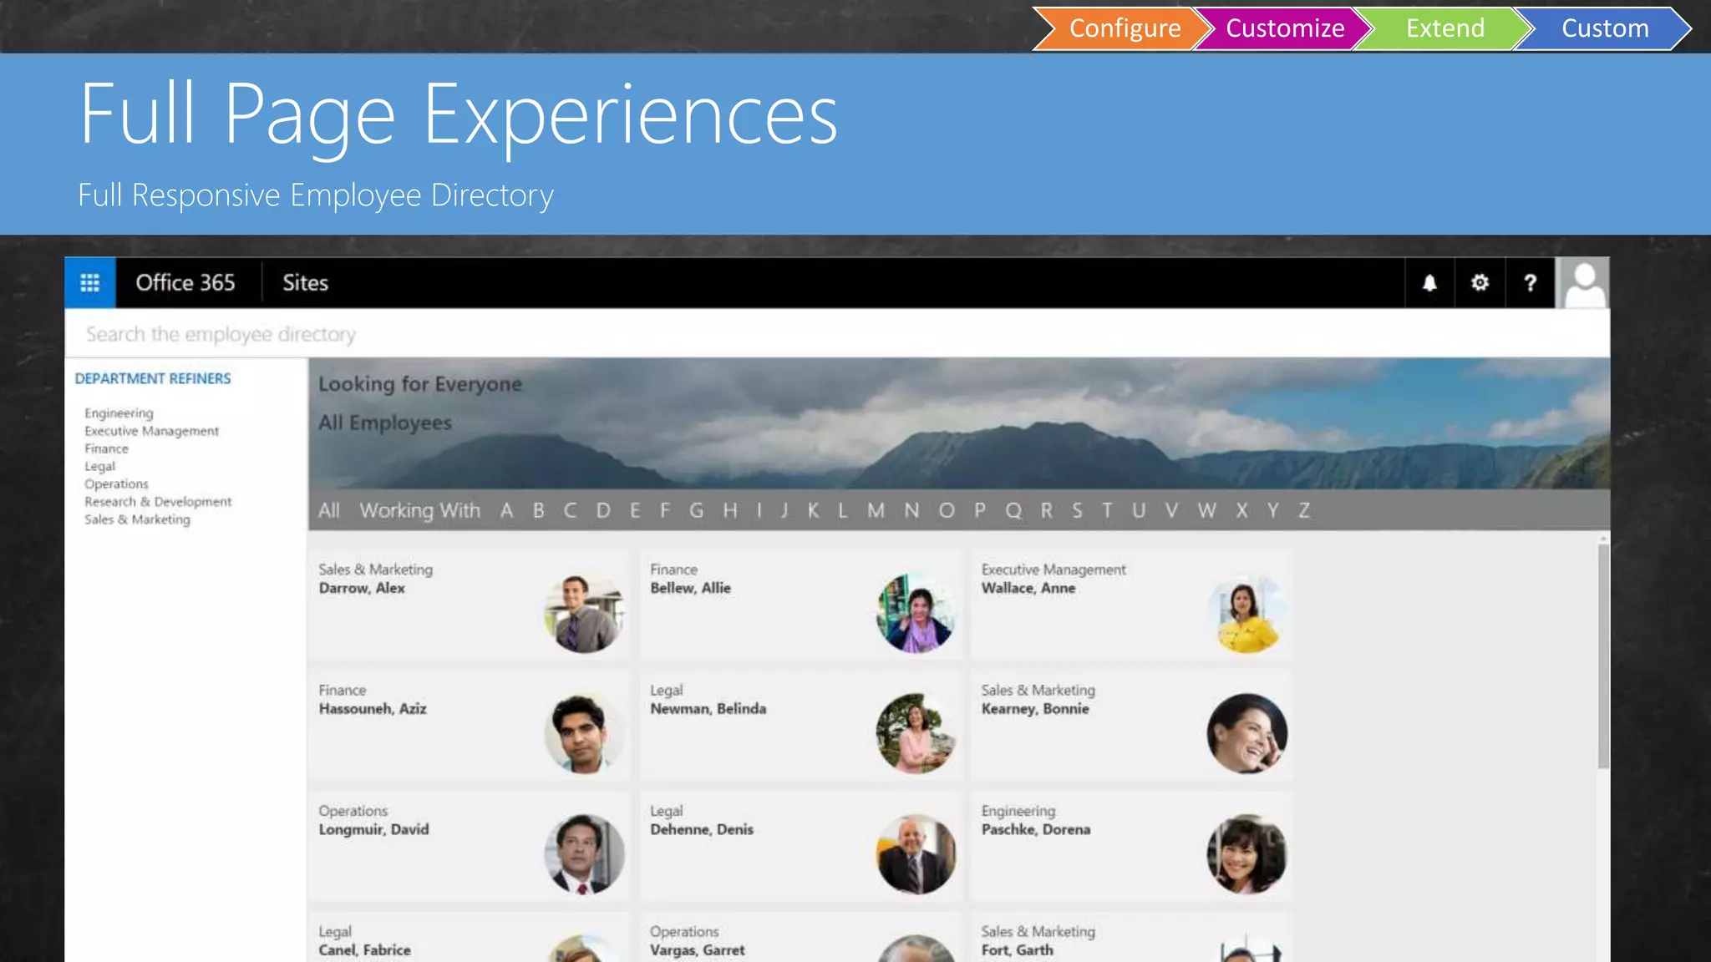Screen dimensions: 1711x962
Task: Open Belinda Newman's profile photo
Action: [916, 734]
